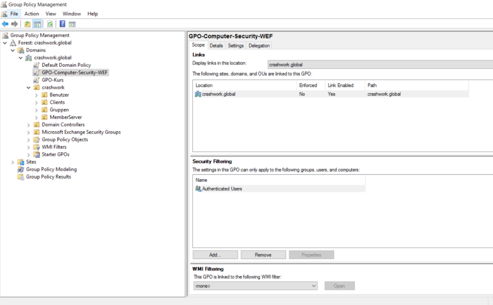Expand the Group Policy Objects container
Image resolution: width=493 pixels, height=305 pixels.
(x=28, y=140)
